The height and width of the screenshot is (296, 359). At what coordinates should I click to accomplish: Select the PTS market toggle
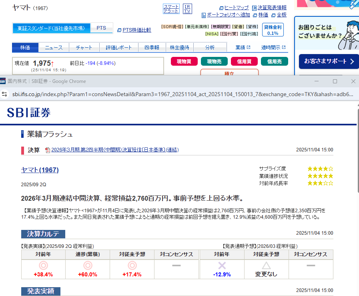point(101,28)
